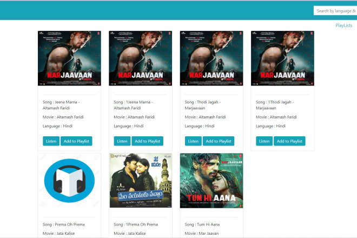Click Listen for Thodi Jagah song
The height and width of the screenshot is (238, 357).
(193, 141)
